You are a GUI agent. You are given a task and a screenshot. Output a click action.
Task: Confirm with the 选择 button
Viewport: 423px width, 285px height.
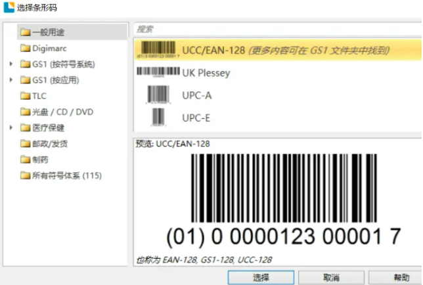click(261, 278)
